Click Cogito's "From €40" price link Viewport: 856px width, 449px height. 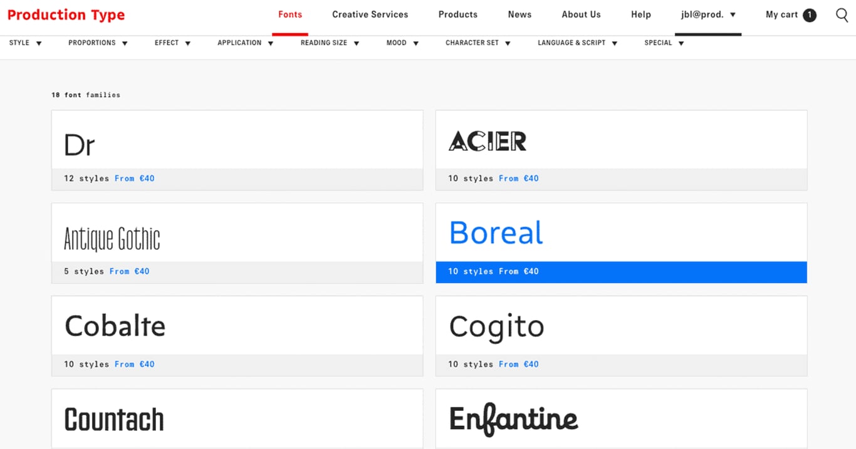(519, 364)
